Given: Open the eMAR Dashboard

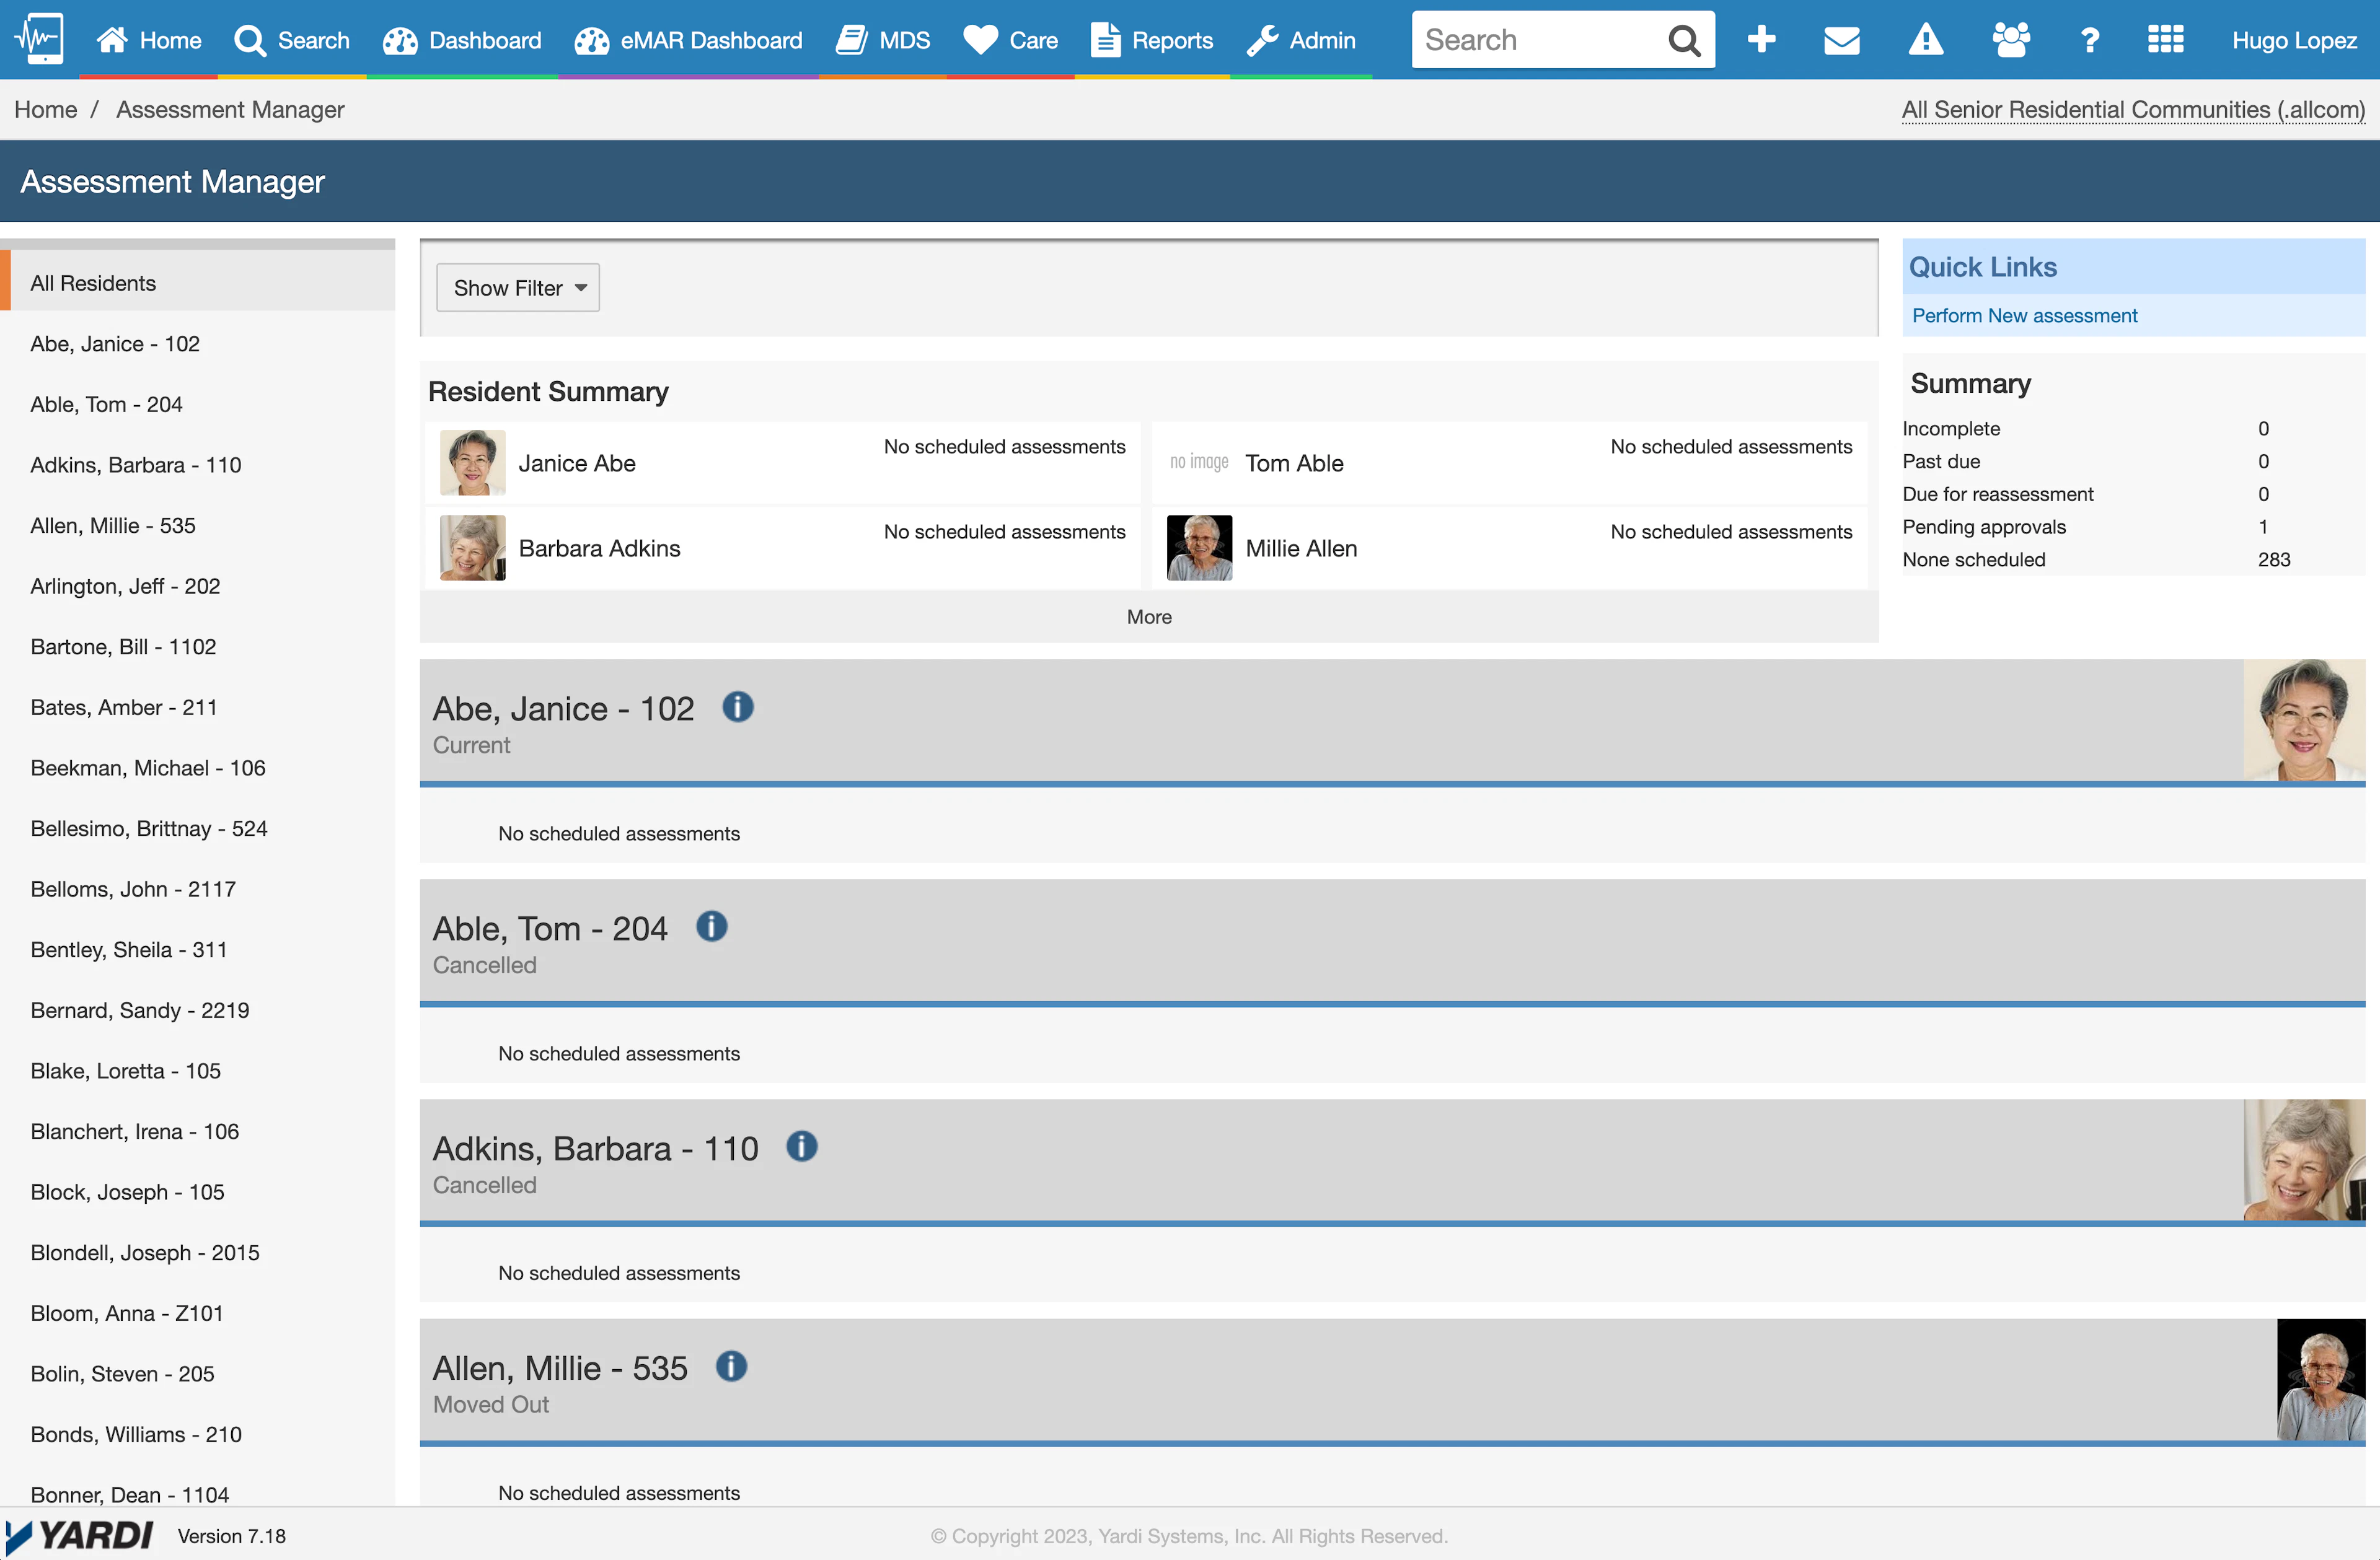Looking at the screenshot, I should point(688,40).
